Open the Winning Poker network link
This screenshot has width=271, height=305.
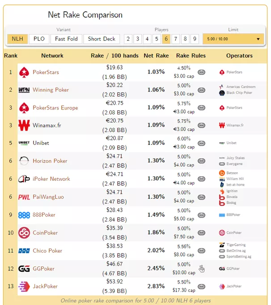(51, 90)
